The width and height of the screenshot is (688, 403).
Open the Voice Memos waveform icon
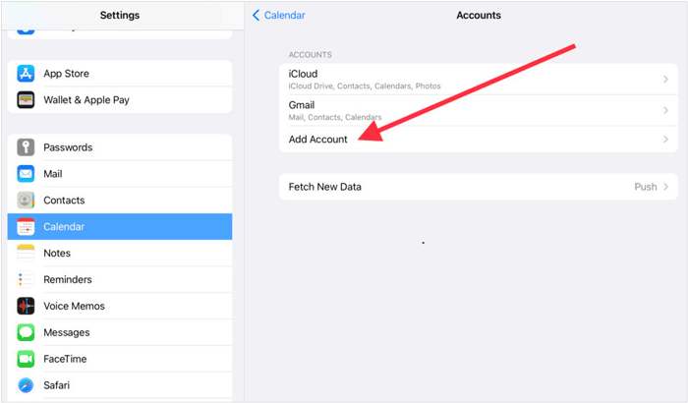point(26,306)
